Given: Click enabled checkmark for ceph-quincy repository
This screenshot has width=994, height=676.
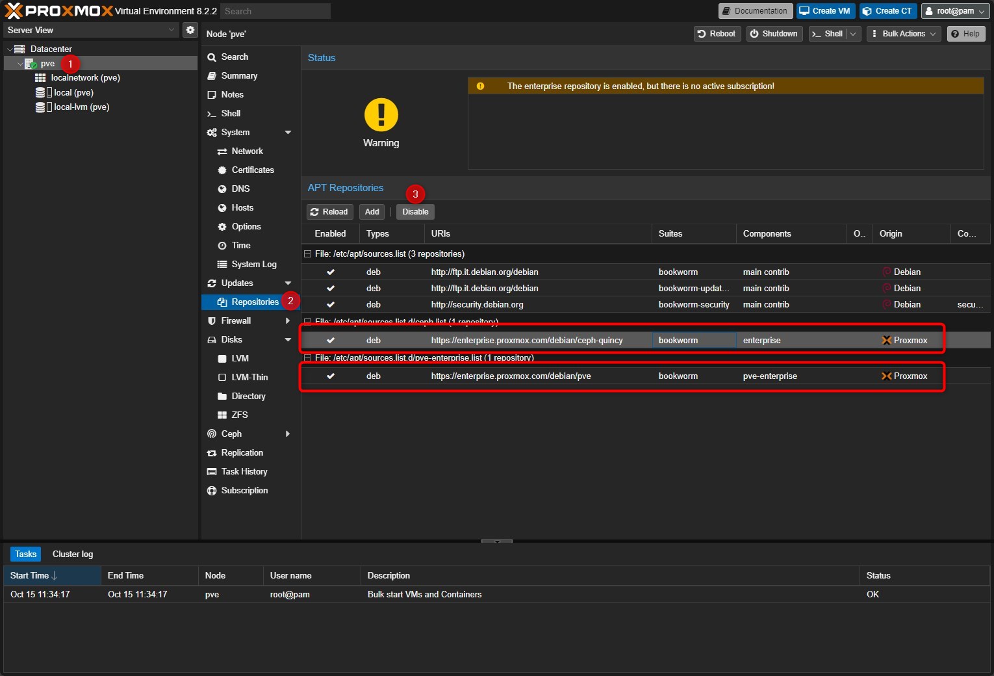Looking at the screenshot, I should coord(331,341).
